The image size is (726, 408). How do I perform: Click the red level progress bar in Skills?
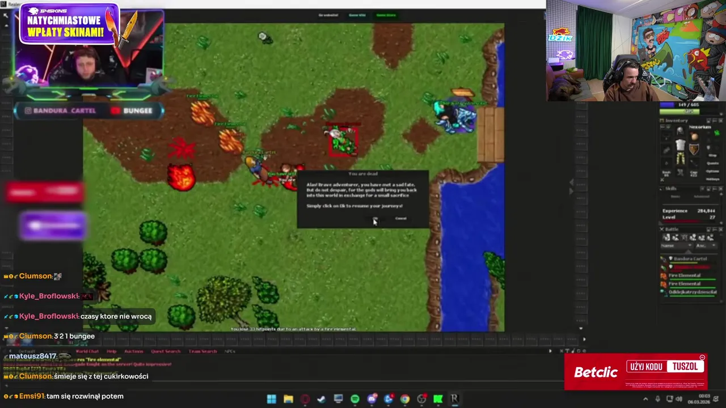(689, 222)
